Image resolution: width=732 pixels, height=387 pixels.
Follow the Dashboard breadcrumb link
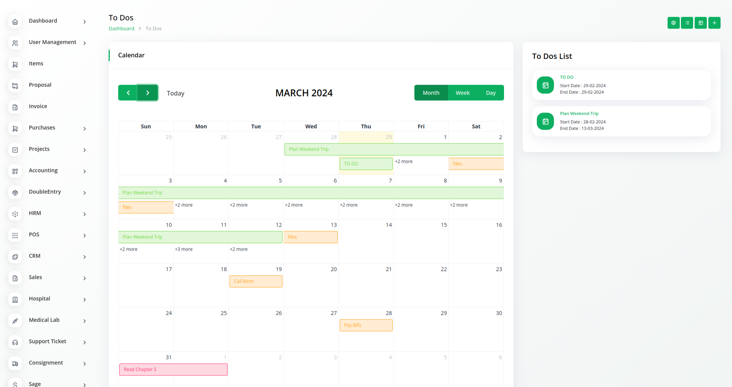tap(121, 29)
